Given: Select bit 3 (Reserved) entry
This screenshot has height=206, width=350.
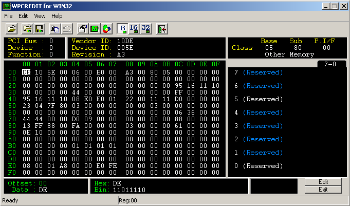Looking at the screenshot, I should [x=259, y=126].
